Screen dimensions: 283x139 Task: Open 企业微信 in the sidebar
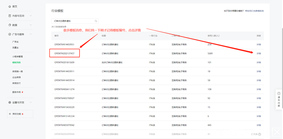[x=17, y=77]
